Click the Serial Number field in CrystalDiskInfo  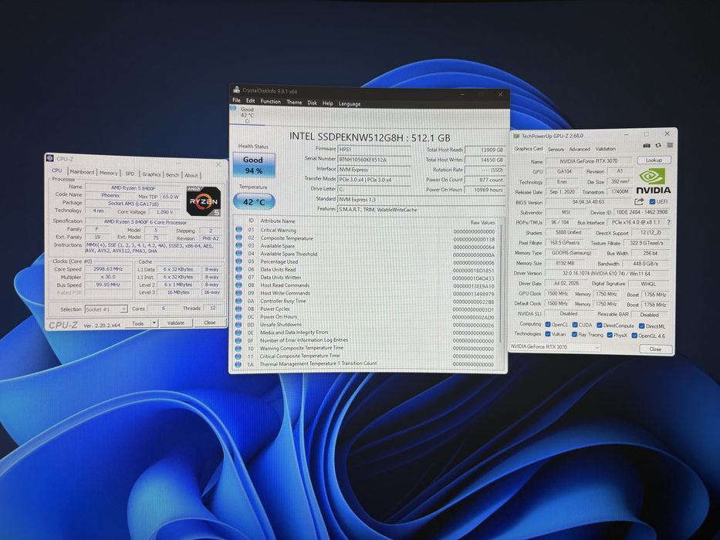[374, 160]
